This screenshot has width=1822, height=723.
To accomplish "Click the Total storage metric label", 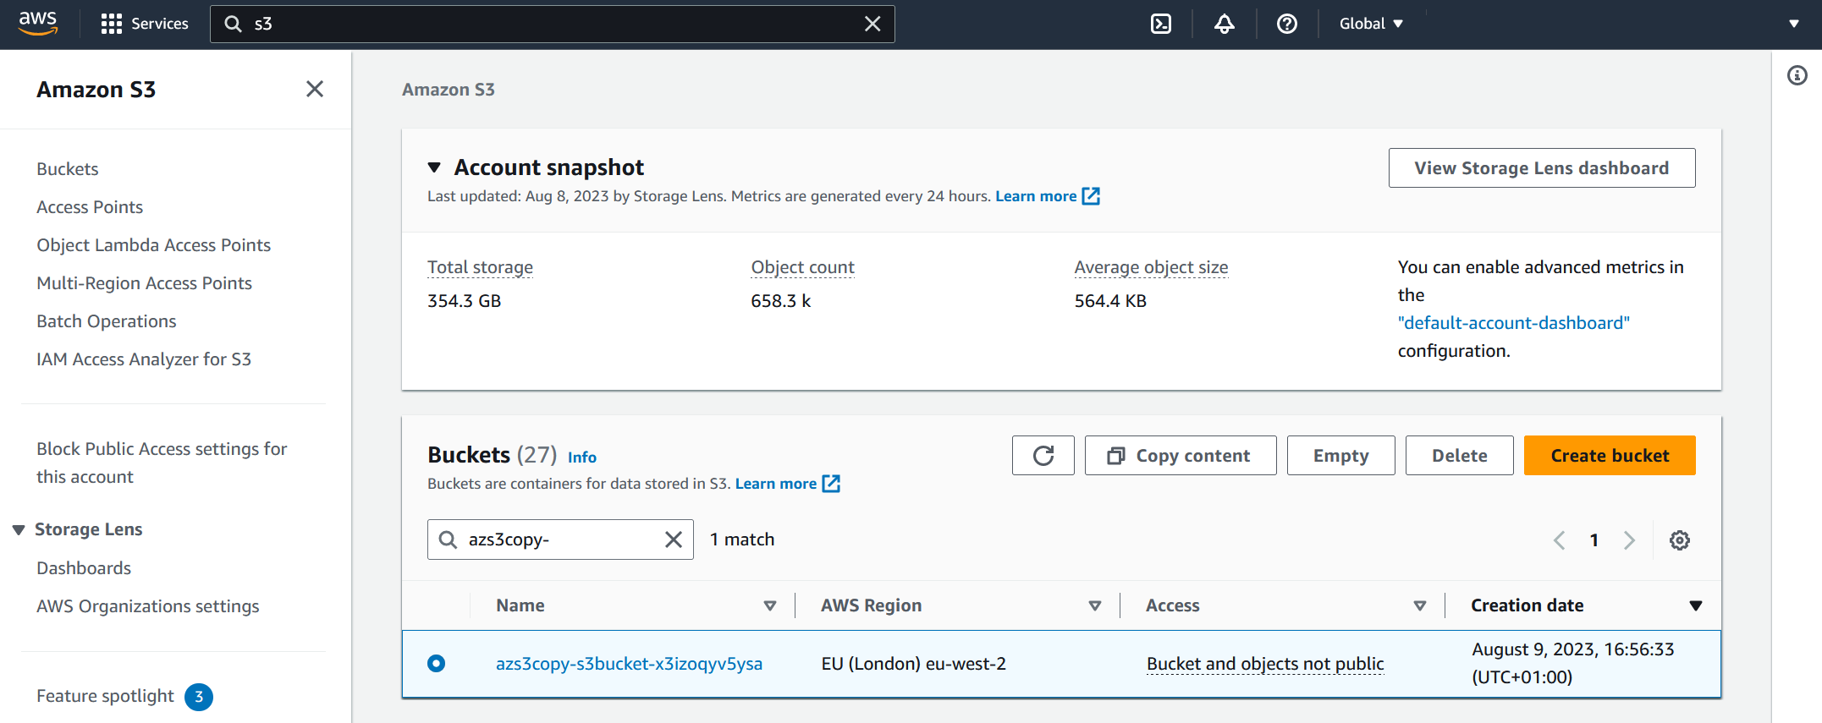I will coord(480,267).
